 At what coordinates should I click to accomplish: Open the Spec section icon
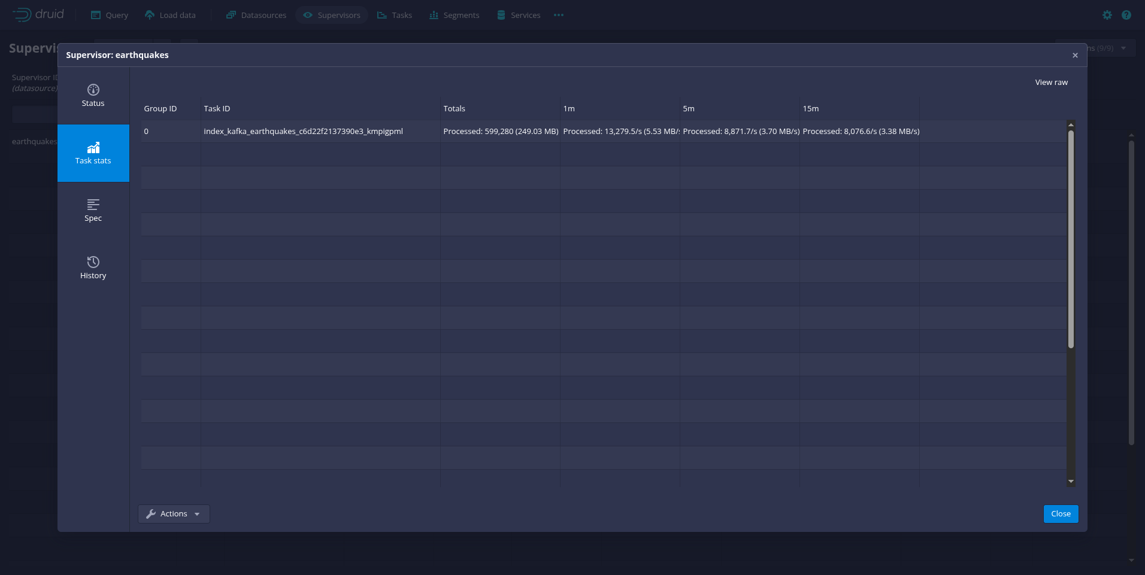[x=93, y=205]
